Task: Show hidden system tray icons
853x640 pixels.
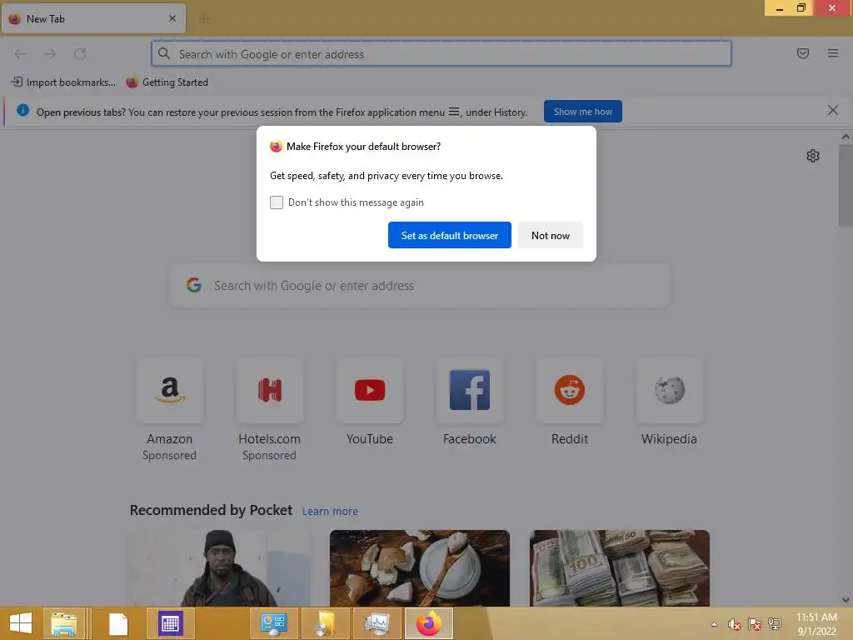Action: [x=714, y=624]
